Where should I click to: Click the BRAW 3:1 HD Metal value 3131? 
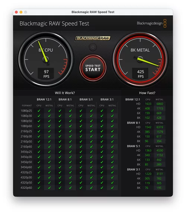point(160,174)
